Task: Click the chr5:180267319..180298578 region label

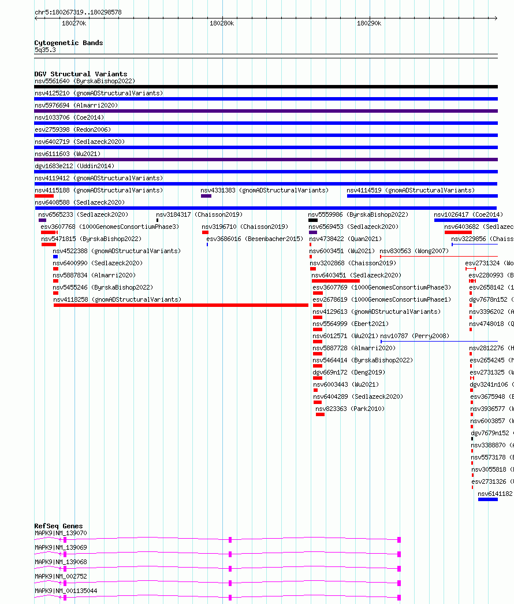Action: click(x=78, y=12)
